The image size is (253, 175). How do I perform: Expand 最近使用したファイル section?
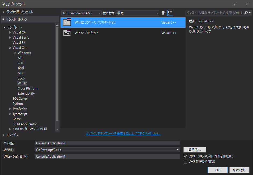pyautogui.click(x=3, y=12)
